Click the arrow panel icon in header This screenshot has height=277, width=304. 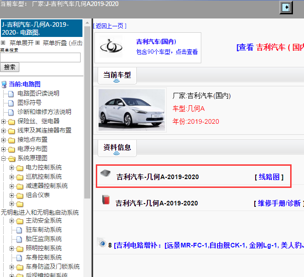[286, 7]
